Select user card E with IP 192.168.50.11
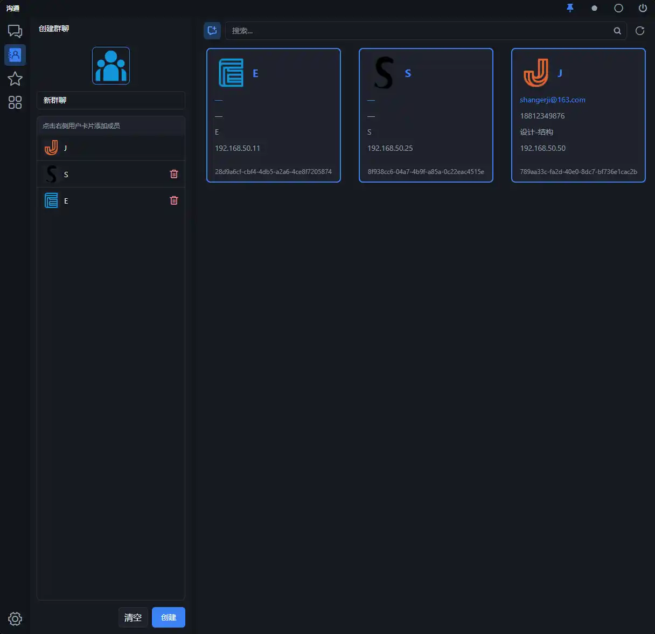655x634 pixels. 274,115
